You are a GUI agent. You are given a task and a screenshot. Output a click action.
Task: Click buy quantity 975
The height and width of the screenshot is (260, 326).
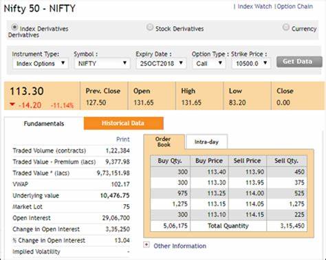(x=183, y=193)
